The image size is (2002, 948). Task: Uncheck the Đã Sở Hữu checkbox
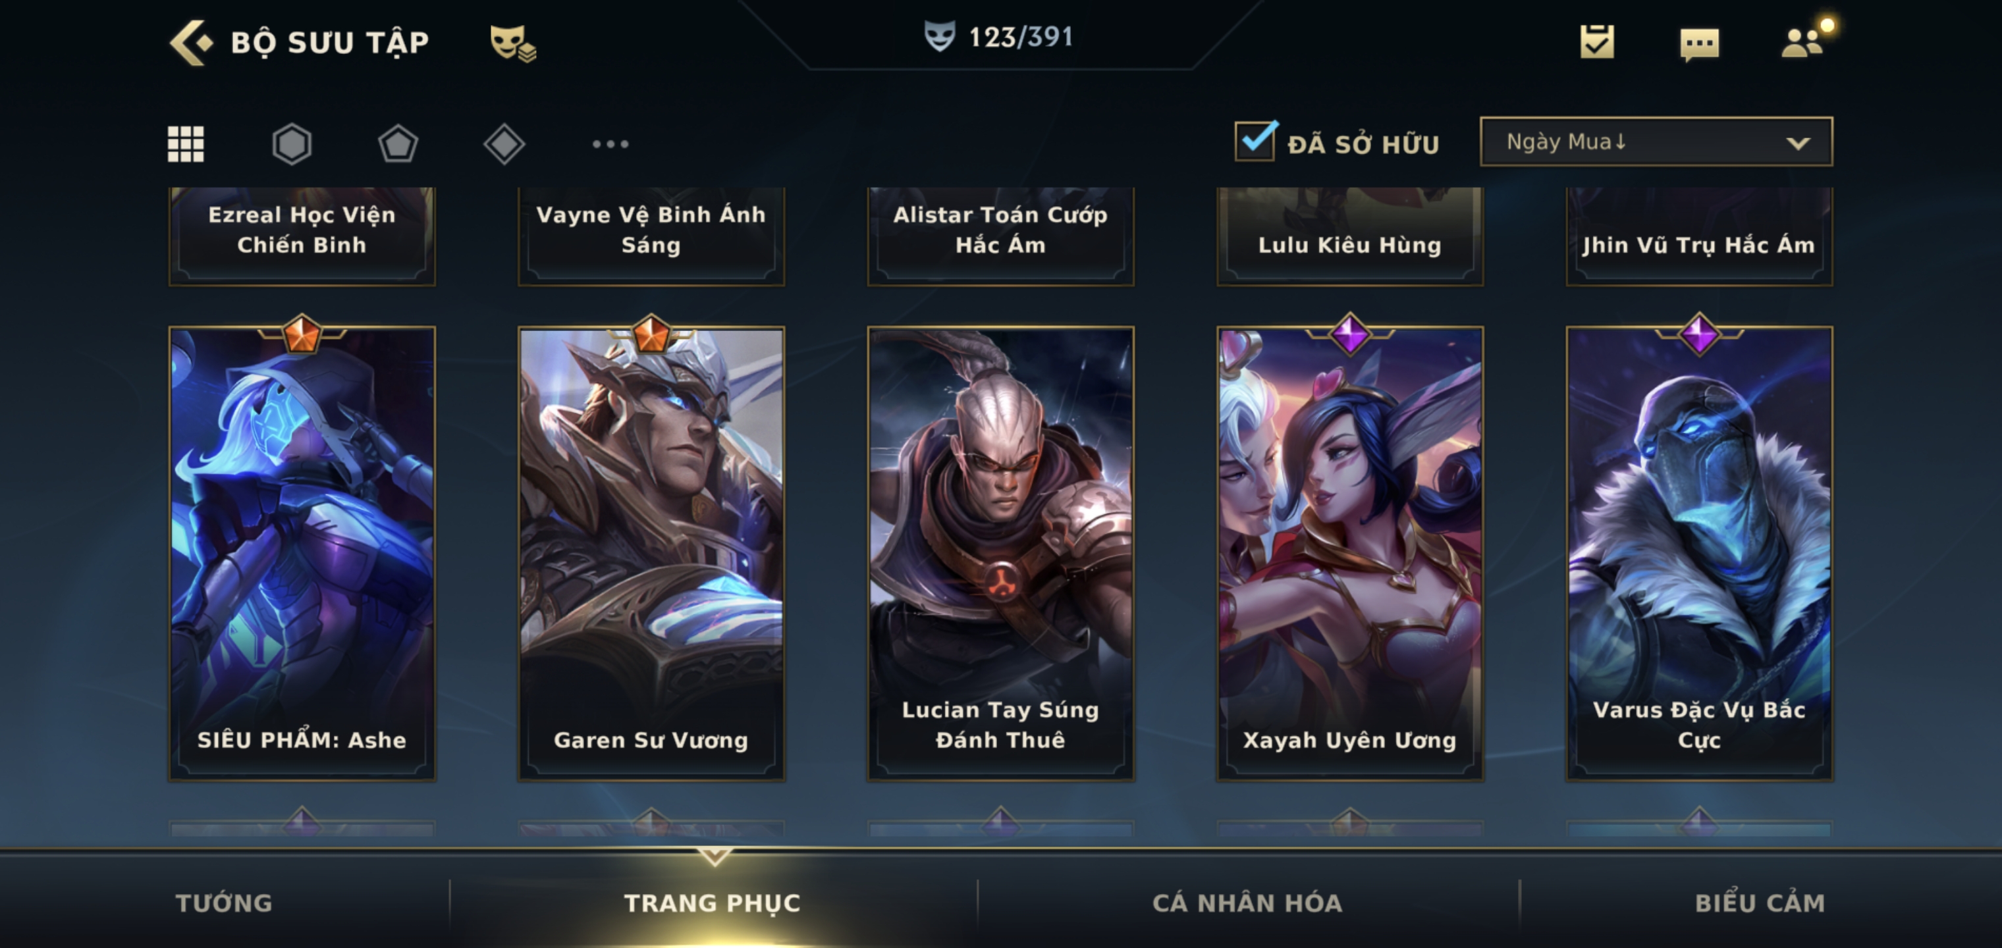click(x=1255, y=142)
